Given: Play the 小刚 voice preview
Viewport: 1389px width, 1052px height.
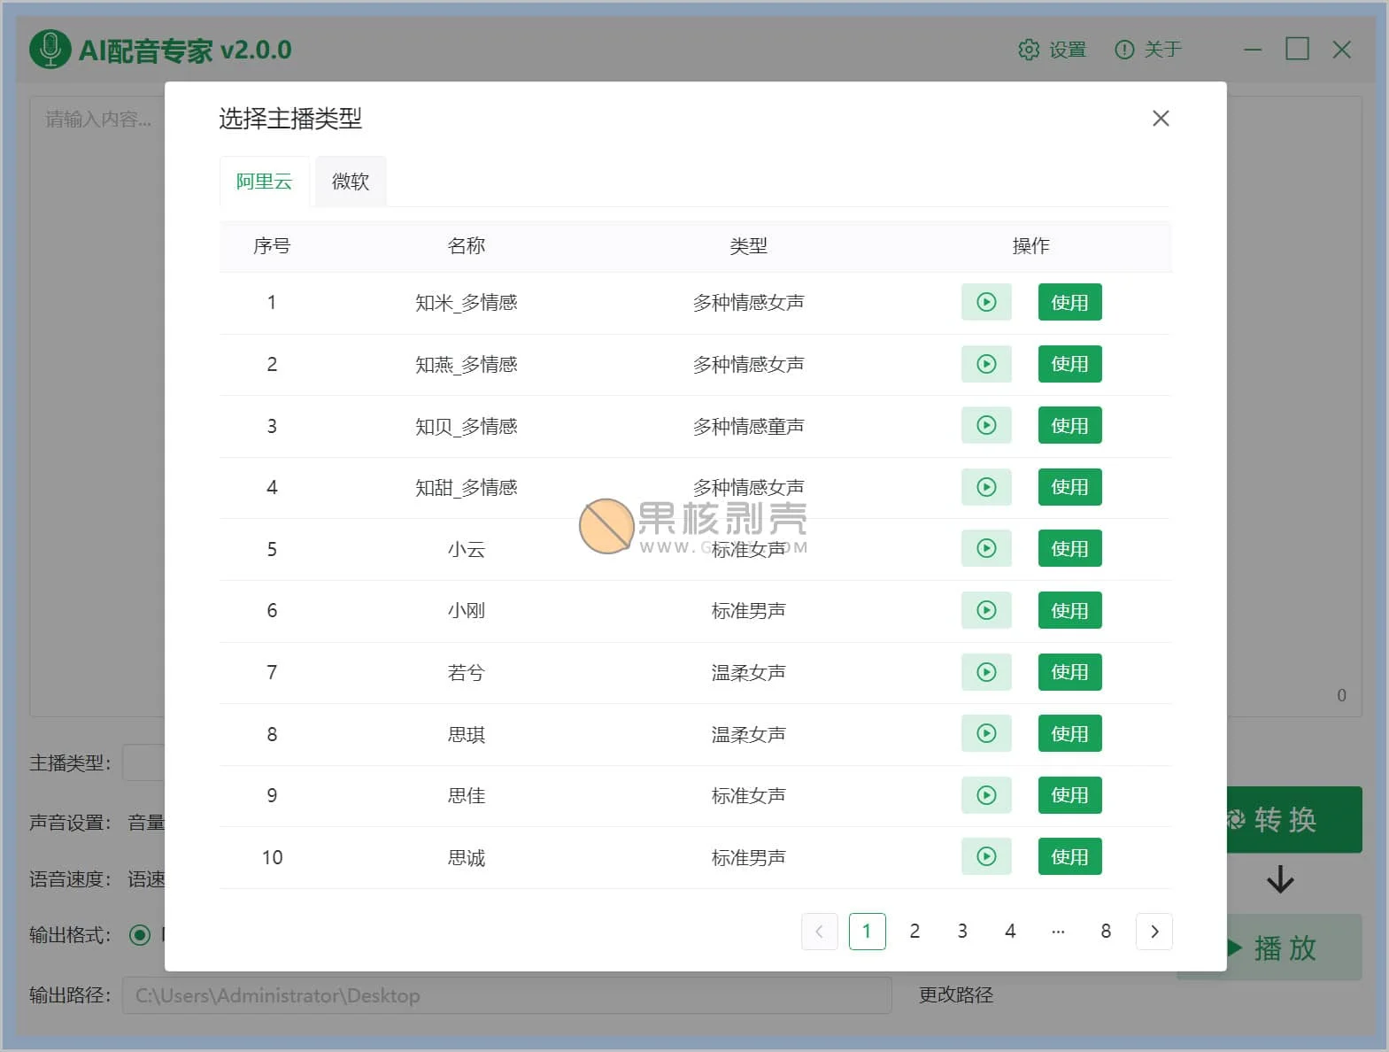Looking at the screenshot, I should (986, 610).
